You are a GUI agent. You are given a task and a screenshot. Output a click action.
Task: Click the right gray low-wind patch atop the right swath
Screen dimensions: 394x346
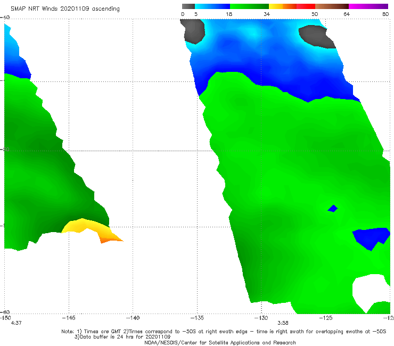coord(316,37)
